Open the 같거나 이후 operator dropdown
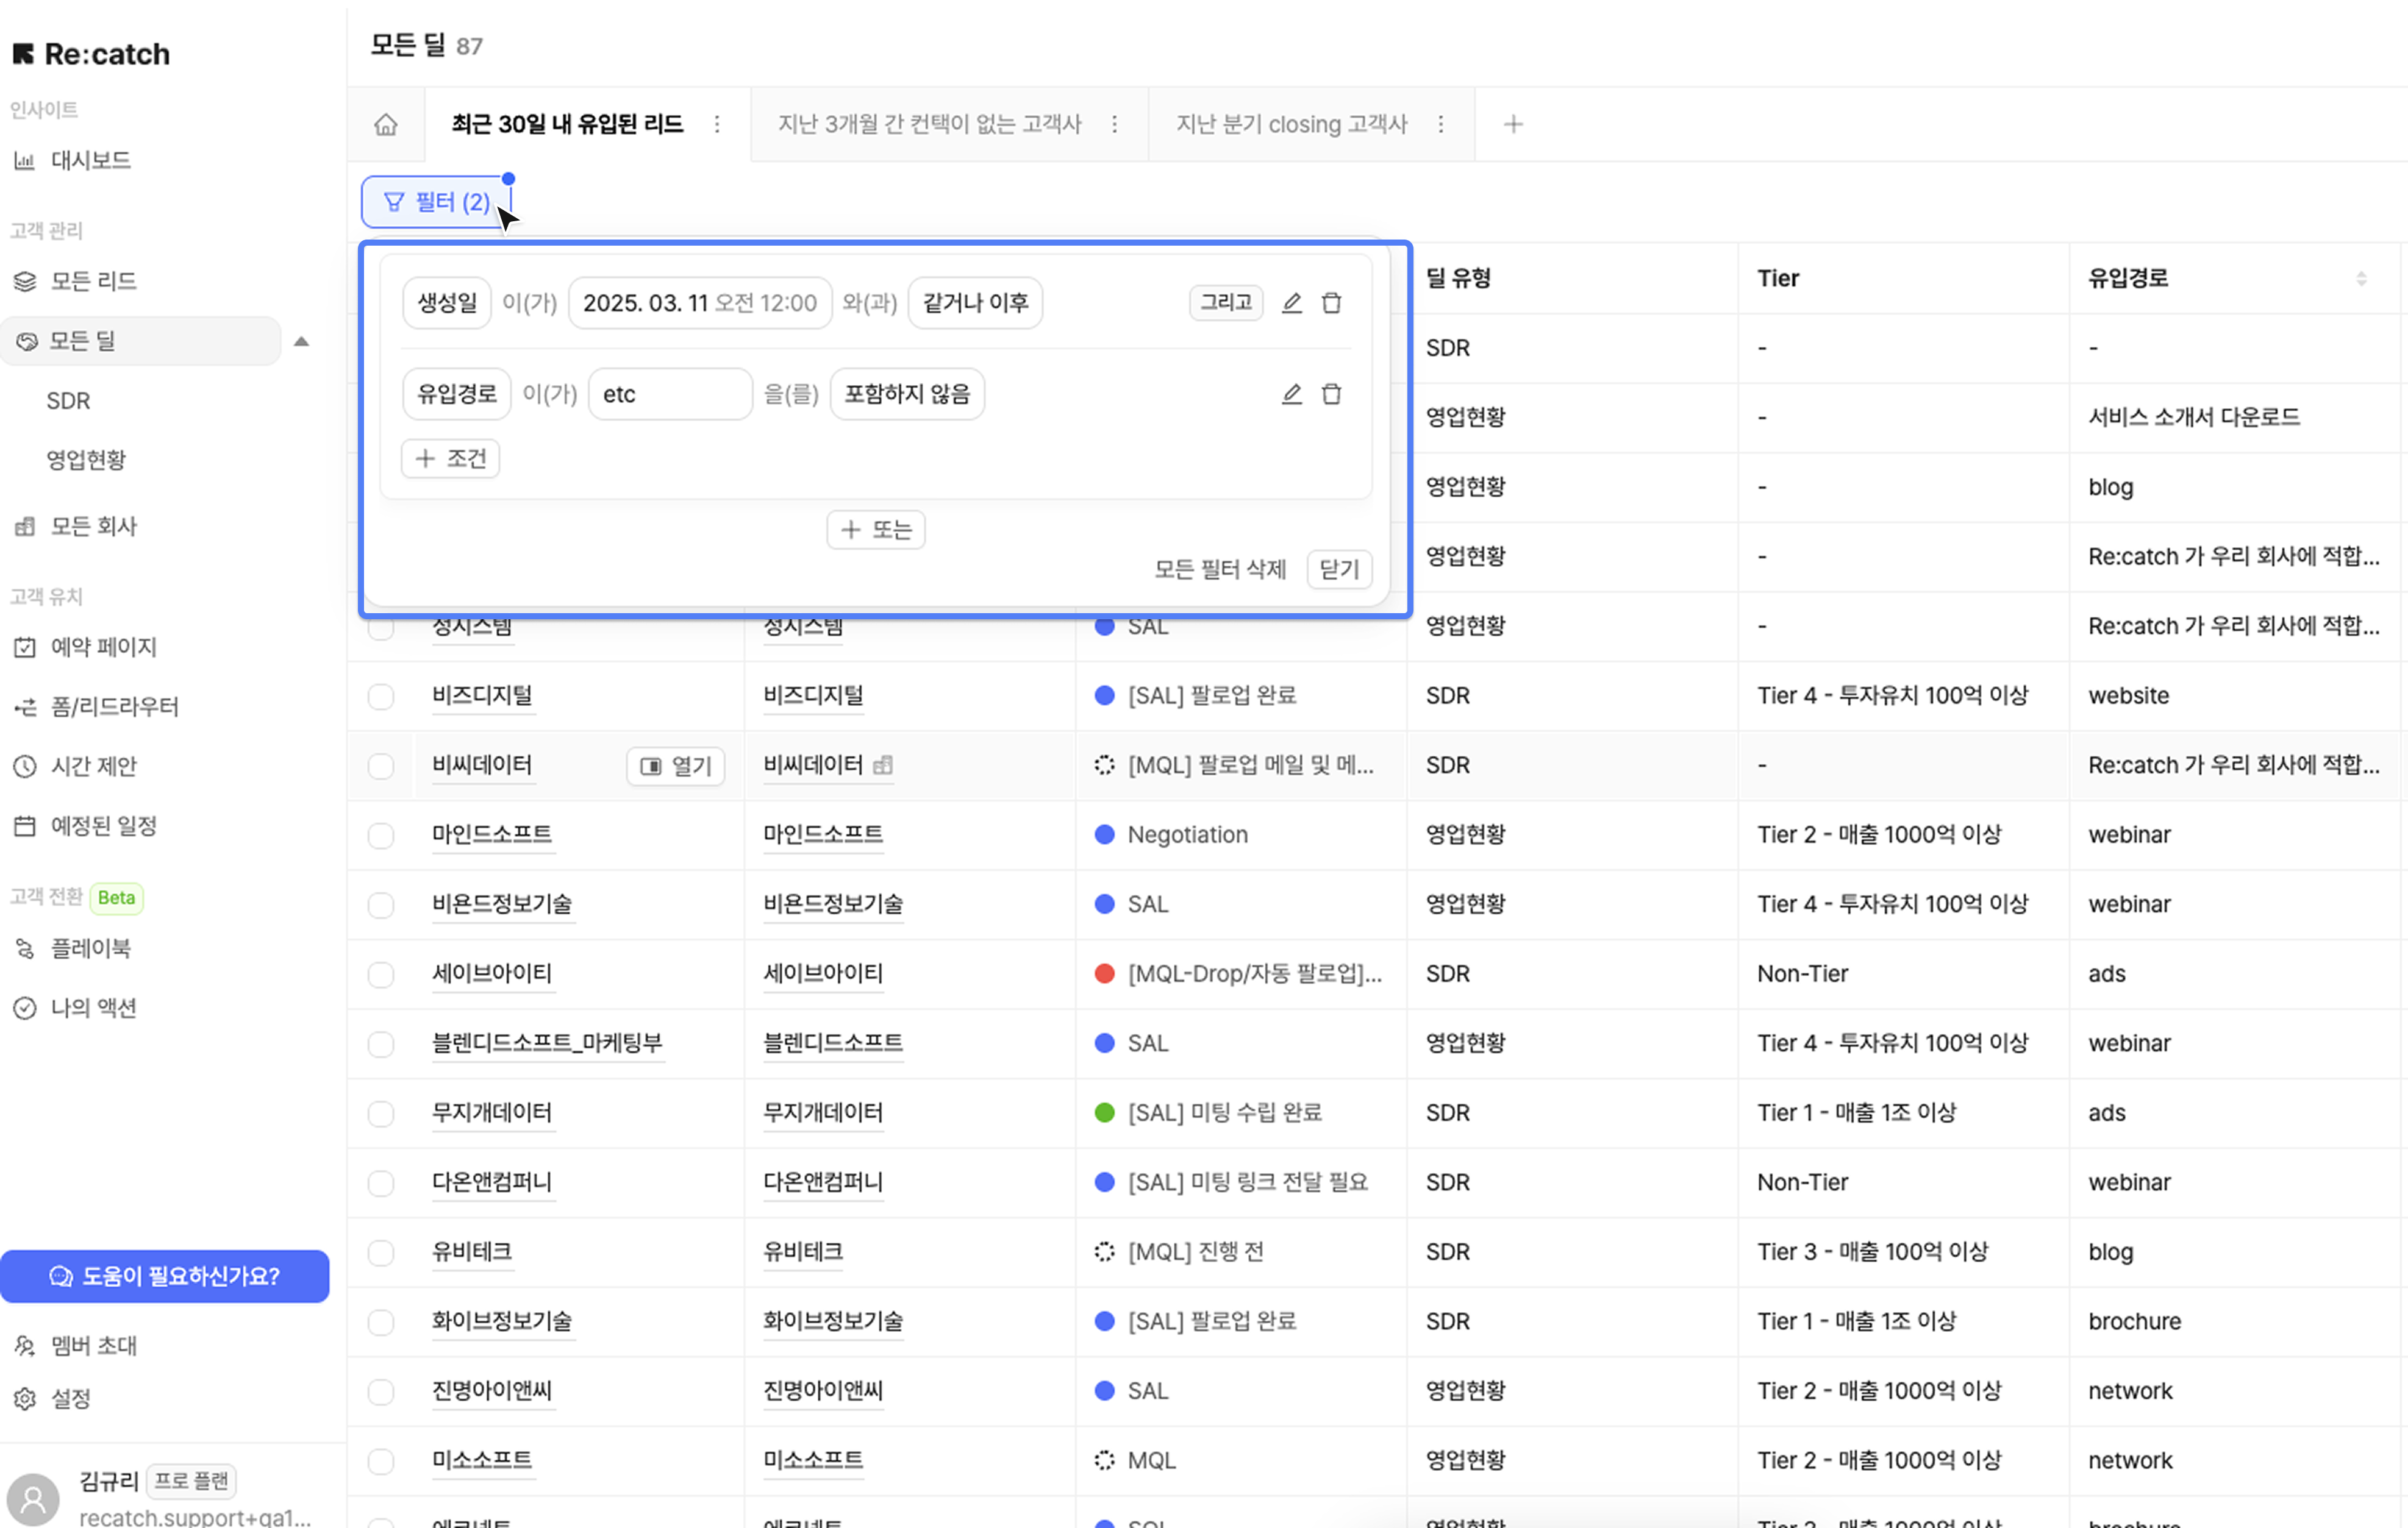Image resolution: width=2408 pixels, height=1528 pixels. pos(974,303)
